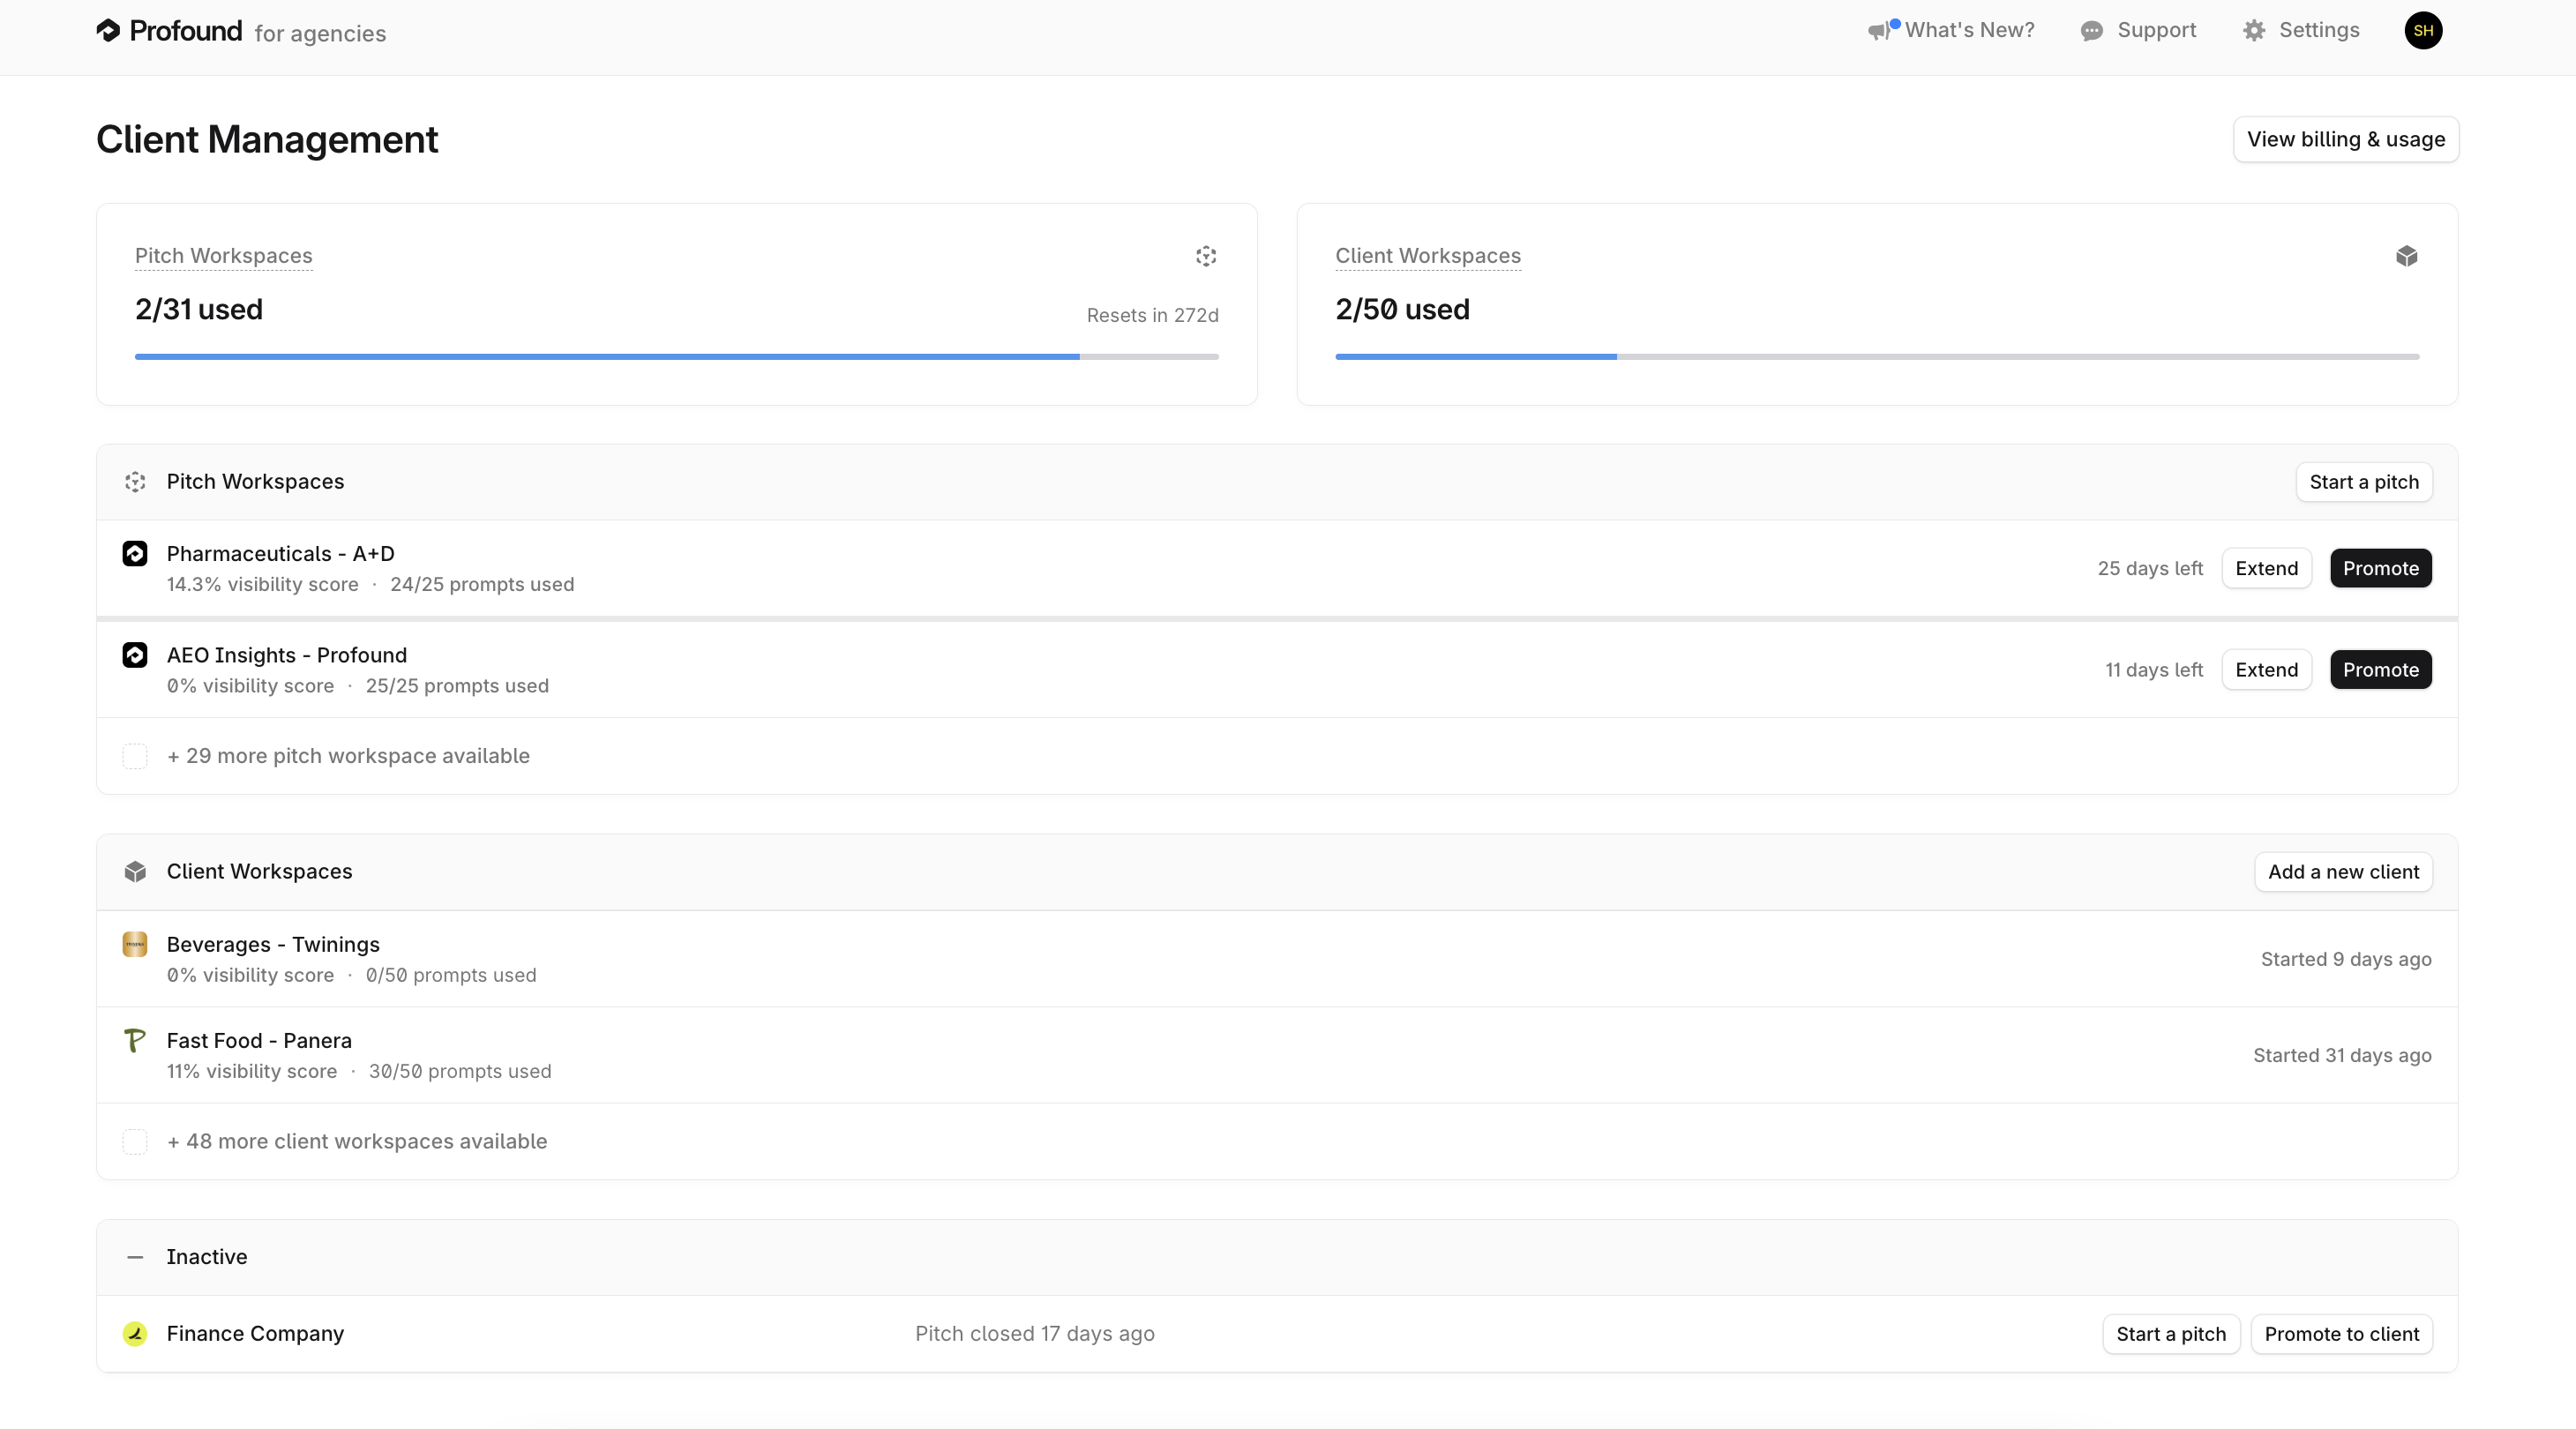Click the empty slot icon beside 48 more client workspaces

[x=135, y=1141]
